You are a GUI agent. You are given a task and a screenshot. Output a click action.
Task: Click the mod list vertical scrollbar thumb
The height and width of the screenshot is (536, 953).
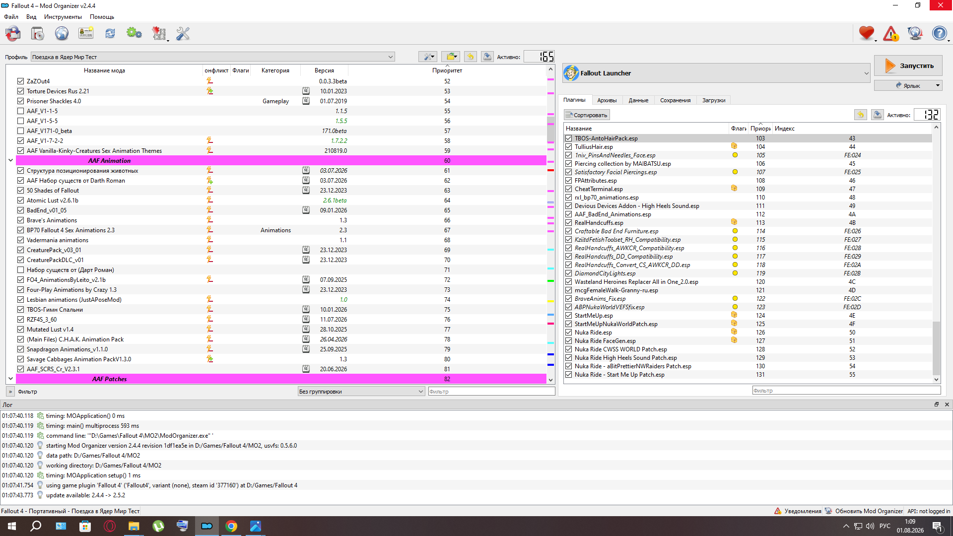pos(550,129)
